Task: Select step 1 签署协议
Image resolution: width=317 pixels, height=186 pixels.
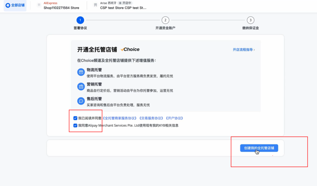Action: point(80,20)
